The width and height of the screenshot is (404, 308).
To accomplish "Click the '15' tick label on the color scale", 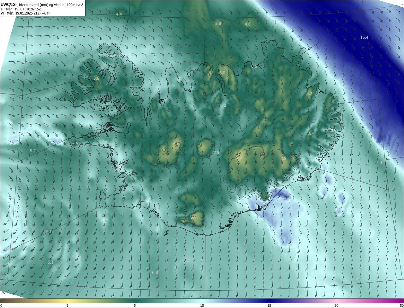I will (269, 305).
